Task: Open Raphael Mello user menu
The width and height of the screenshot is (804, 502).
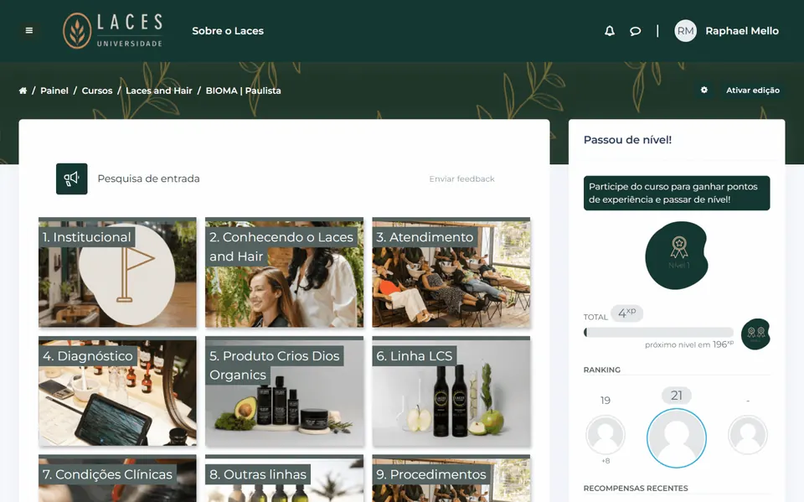Action: click(742, 31)
